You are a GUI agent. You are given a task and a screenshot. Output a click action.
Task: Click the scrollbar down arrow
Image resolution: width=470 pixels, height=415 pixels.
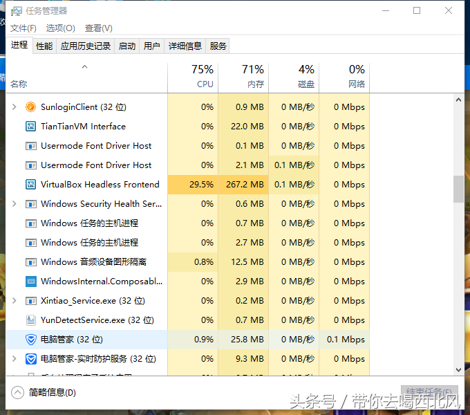[458, 370]
